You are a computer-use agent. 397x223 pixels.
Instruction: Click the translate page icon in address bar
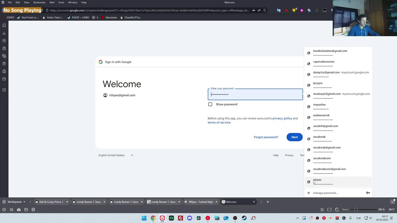tap(259, 10)
